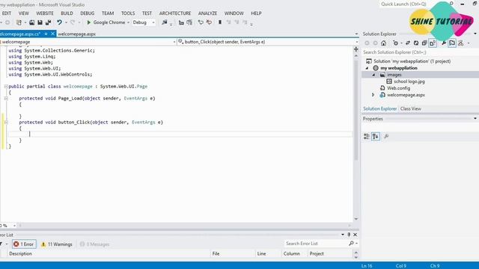This screenshot has height=269, width=479.
Task: Switch to the Class View tab
Action: tap(411, 108)
